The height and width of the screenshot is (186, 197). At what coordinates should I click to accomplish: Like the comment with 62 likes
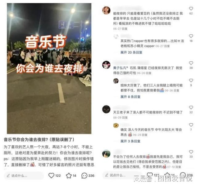click(191, 9)
